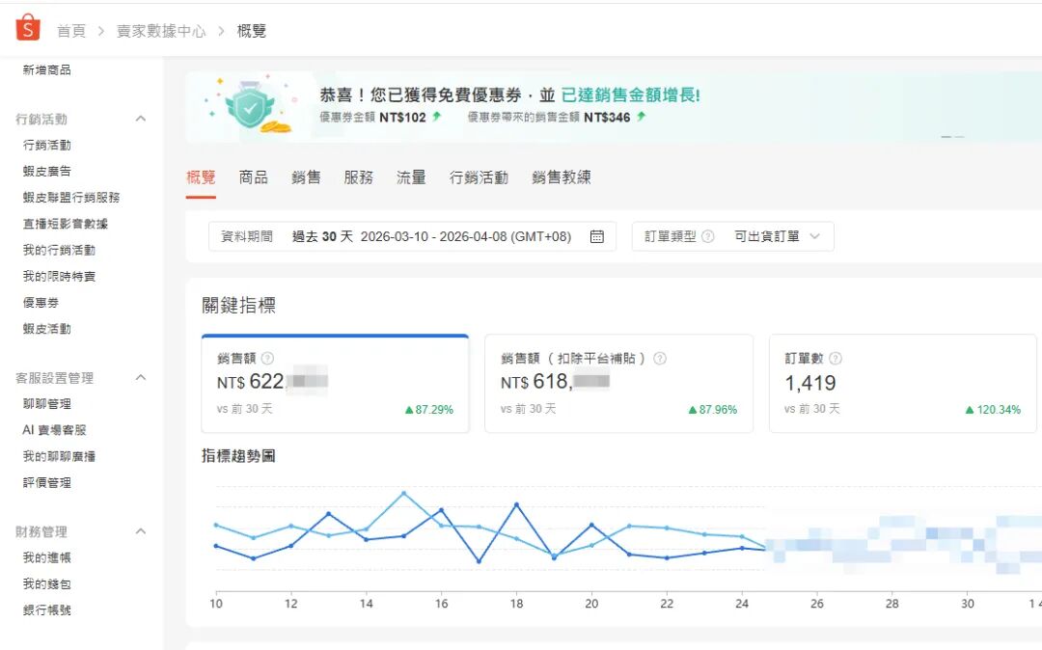Open the 流量 tab
This screenshot has width=1042, height=650.
(x=410, y=177)
